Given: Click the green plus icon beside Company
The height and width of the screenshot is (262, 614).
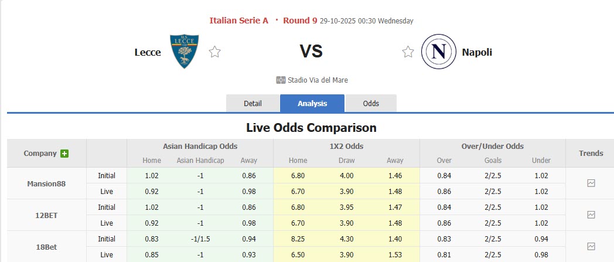Looking at the screenshot, I should coord(64,154).
